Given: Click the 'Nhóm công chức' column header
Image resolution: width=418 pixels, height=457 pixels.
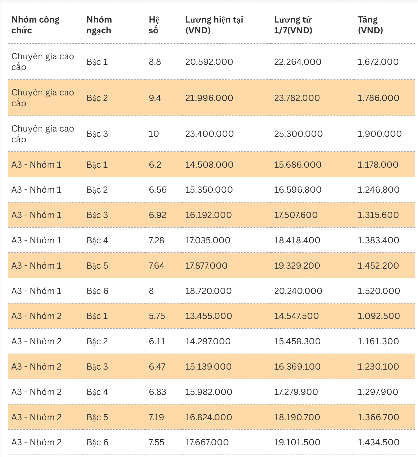Looking at the screenshot, I should click(35, 25).
